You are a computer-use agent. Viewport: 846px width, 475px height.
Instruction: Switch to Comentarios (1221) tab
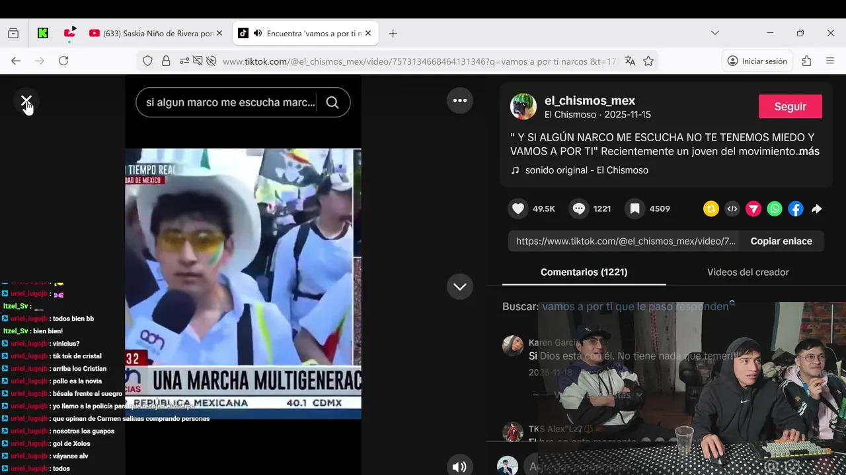point(584,272)
